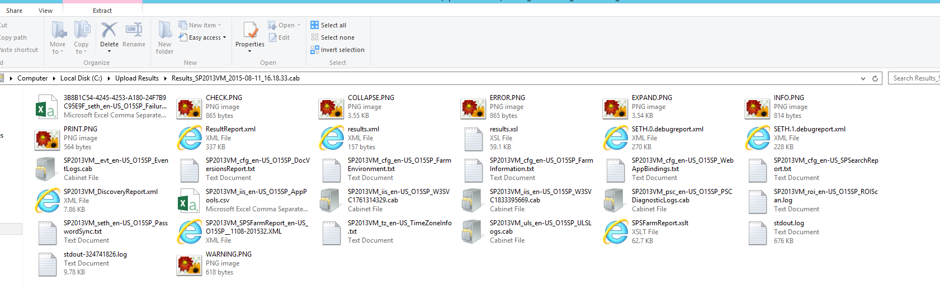Select the PasswordSync.txt file name

point(116,227)
